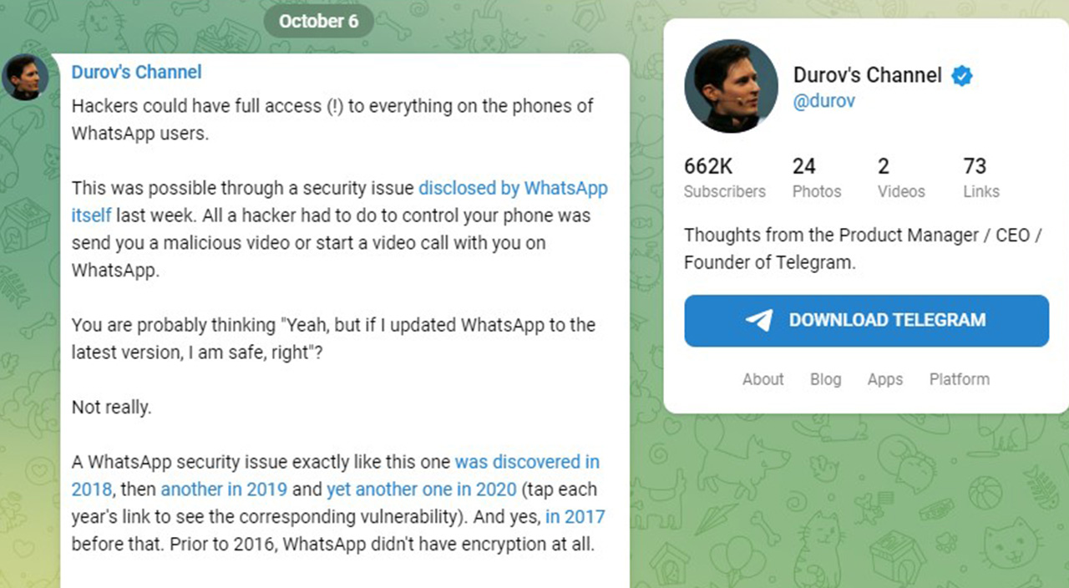Open the small avatar next to the message
The height and width of the screenshot is (588, 1069).
point(25,78)
